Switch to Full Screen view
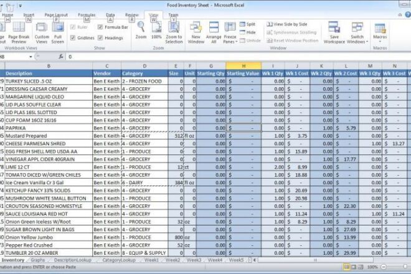 pyautogui.click(x=58, y=31)
